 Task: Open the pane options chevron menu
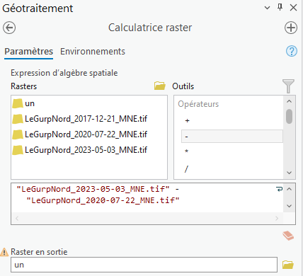[267, 8]
